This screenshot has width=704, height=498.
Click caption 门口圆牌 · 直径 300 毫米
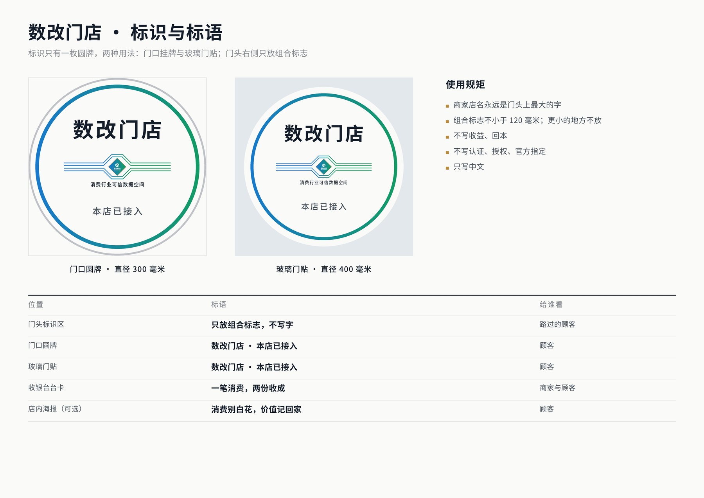(x=117, y=269)
